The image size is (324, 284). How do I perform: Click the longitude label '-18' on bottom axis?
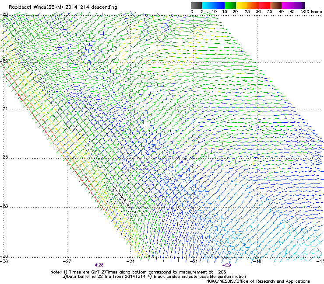[257, 261]
